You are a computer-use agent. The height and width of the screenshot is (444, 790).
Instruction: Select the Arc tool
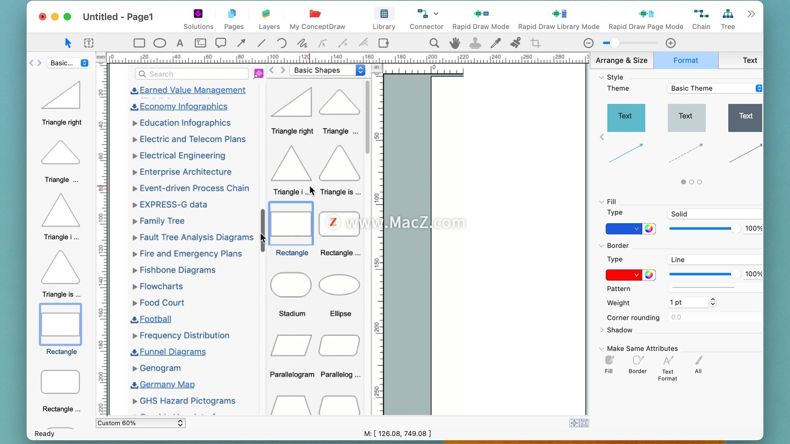tap(281, 43)
